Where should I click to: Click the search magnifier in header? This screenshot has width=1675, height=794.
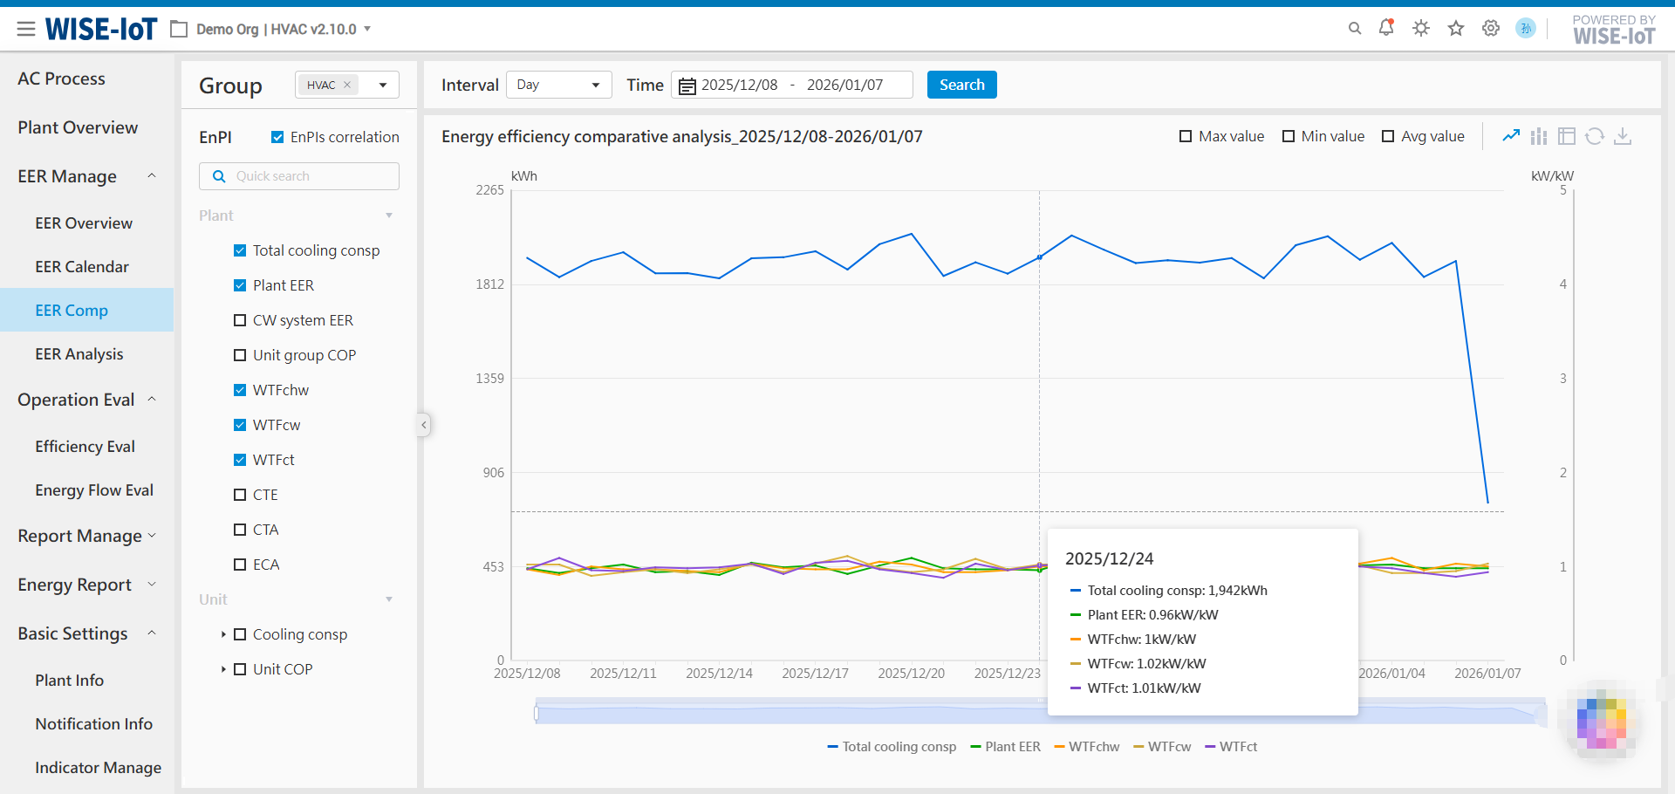tap(1355, 28)
